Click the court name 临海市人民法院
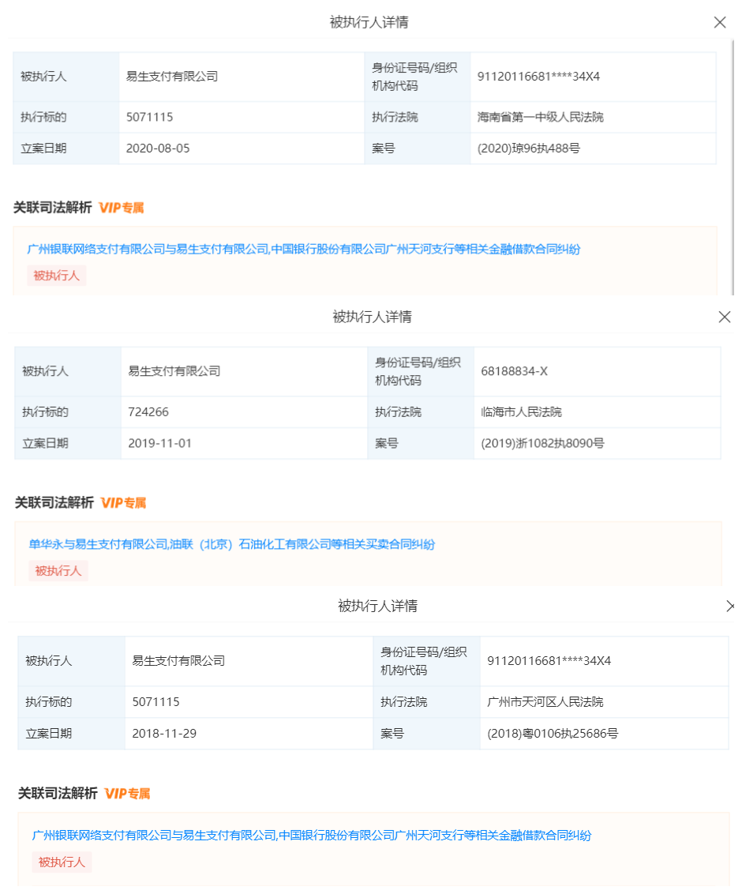Screen dimensions: 742x894 (521, 411)
